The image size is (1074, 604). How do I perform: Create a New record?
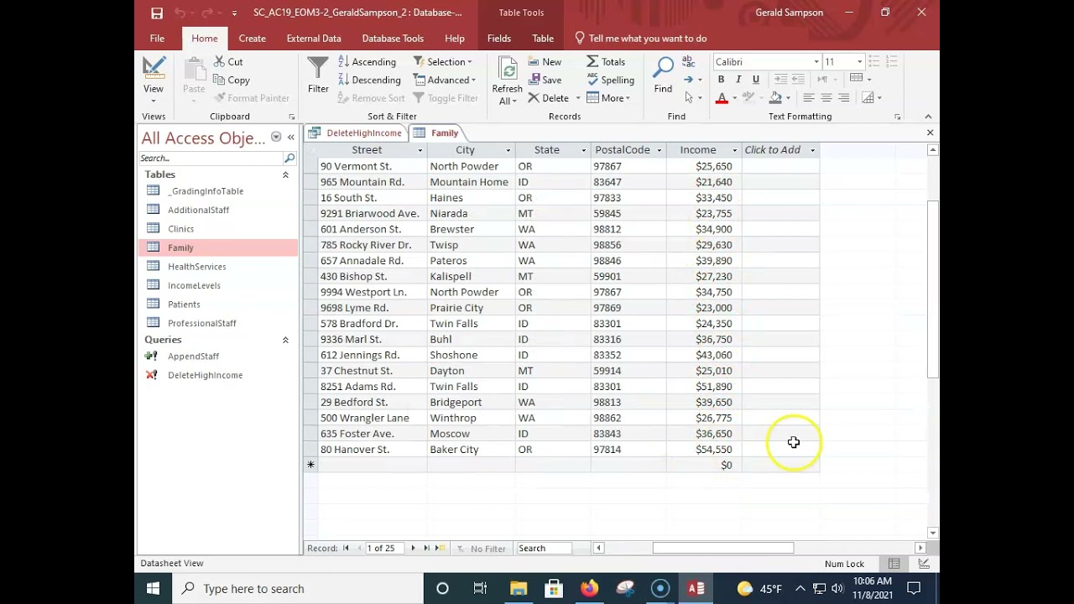[545, 61]
